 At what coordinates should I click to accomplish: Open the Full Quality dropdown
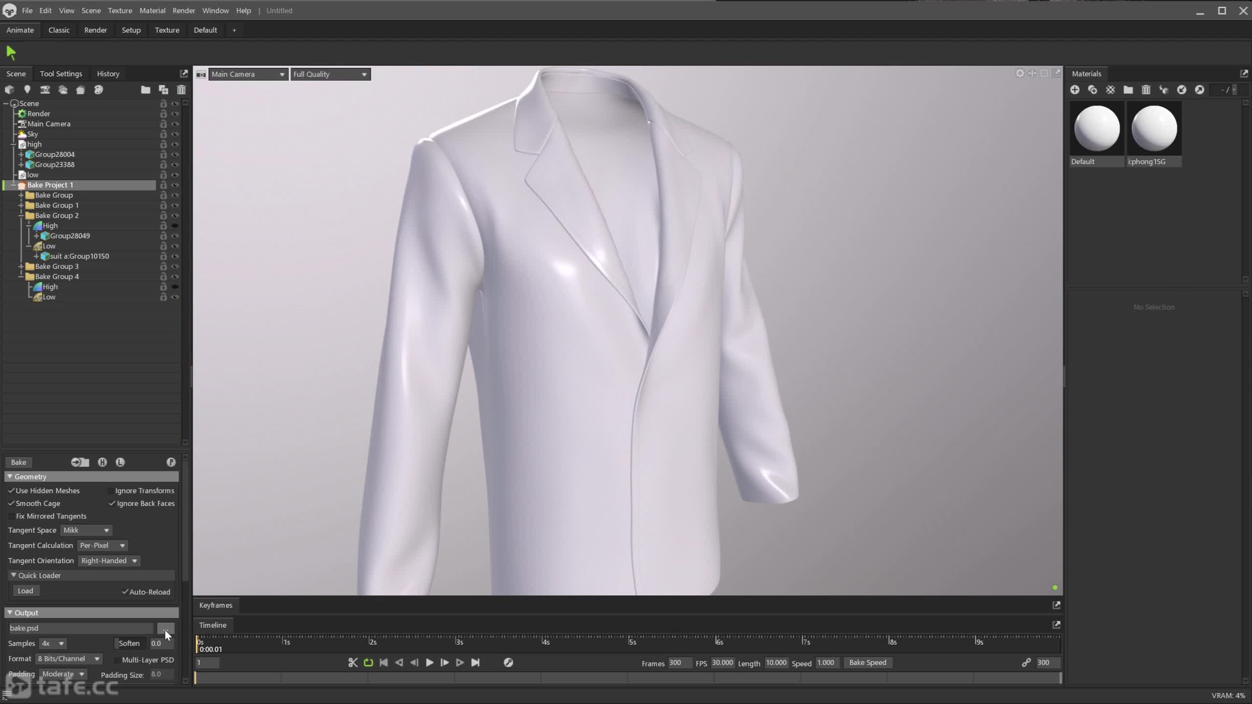pyautogui.click(x=330, y=74)
